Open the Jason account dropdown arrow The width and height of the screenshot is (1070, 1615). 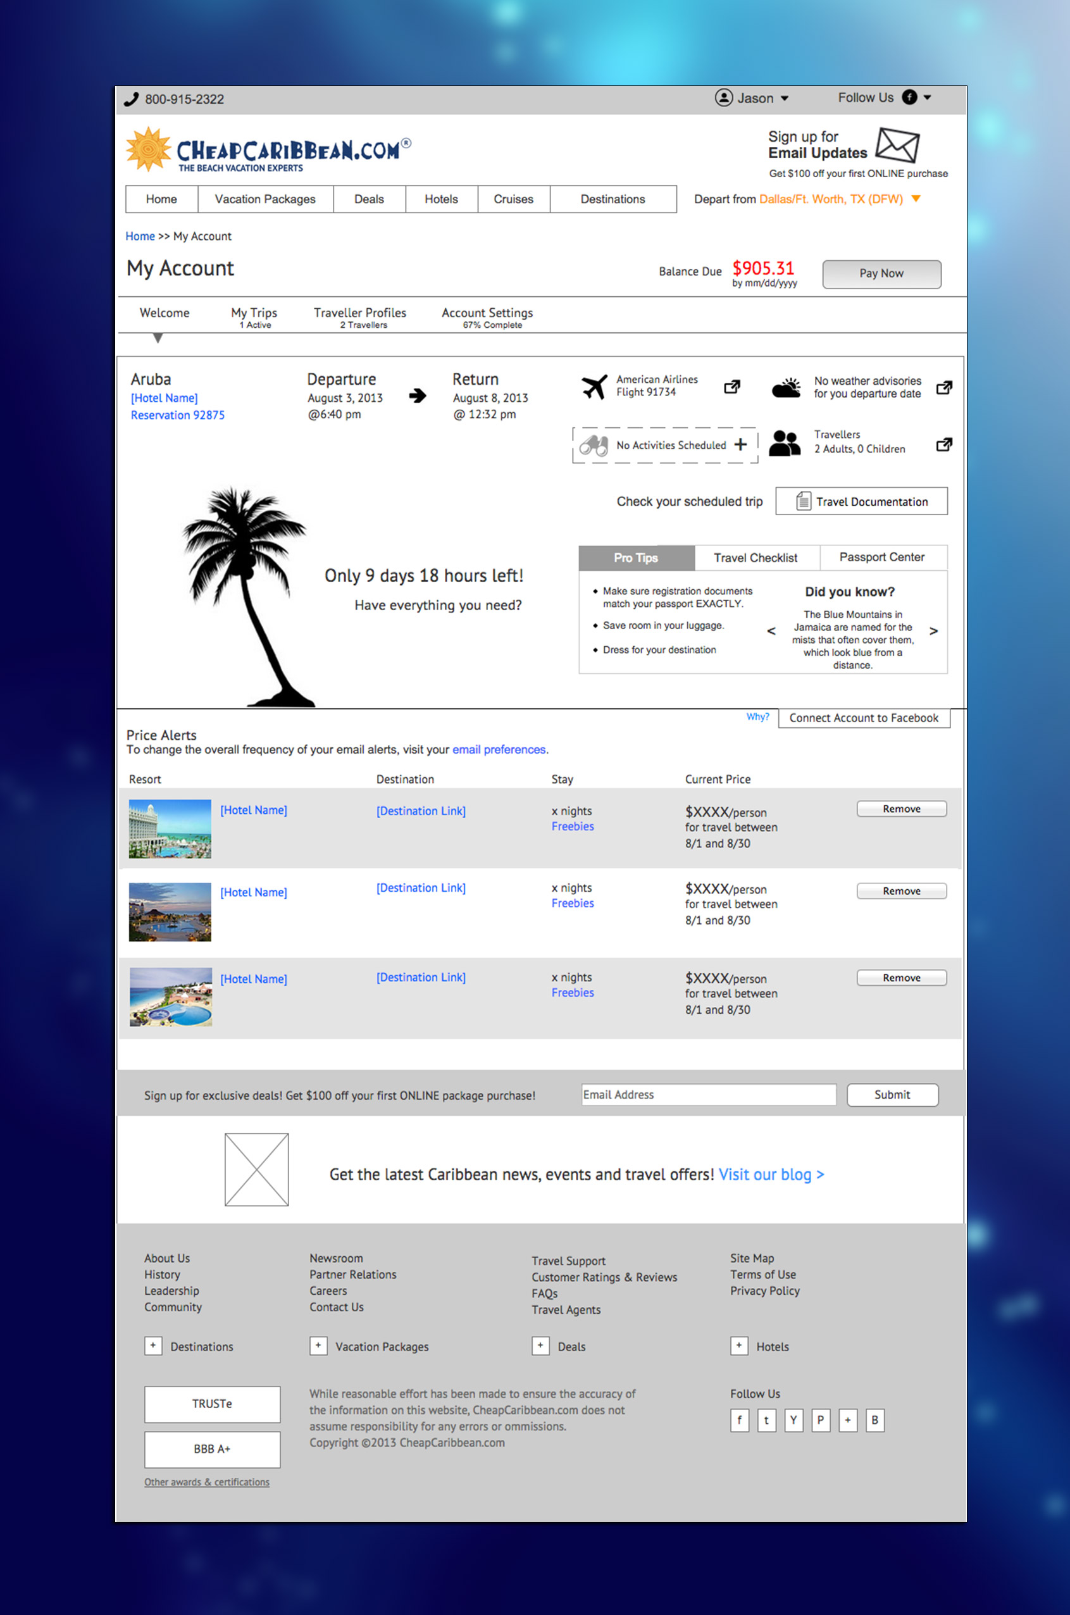pos(784,98)
